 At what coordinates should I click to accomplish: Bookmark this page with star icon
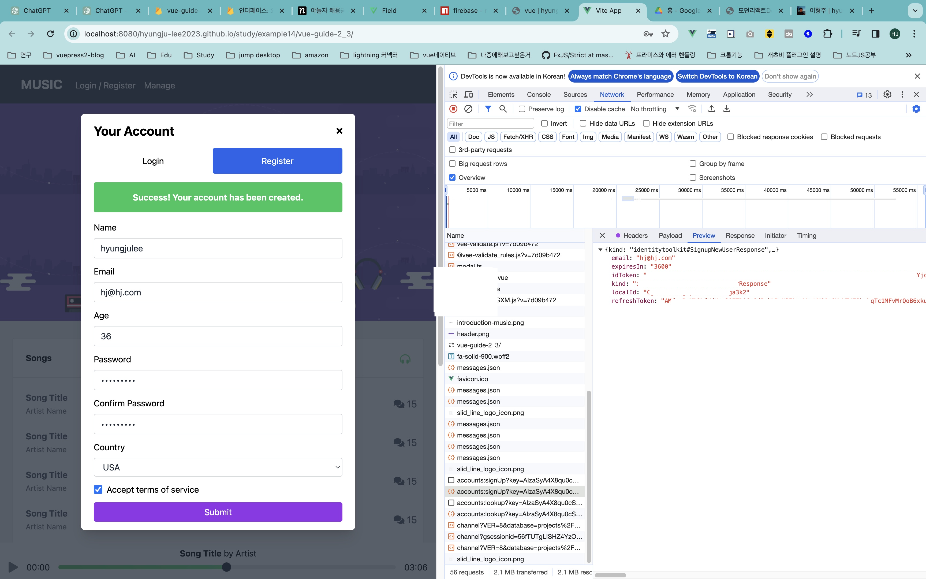pyautogui.click(x=666, y=34)
